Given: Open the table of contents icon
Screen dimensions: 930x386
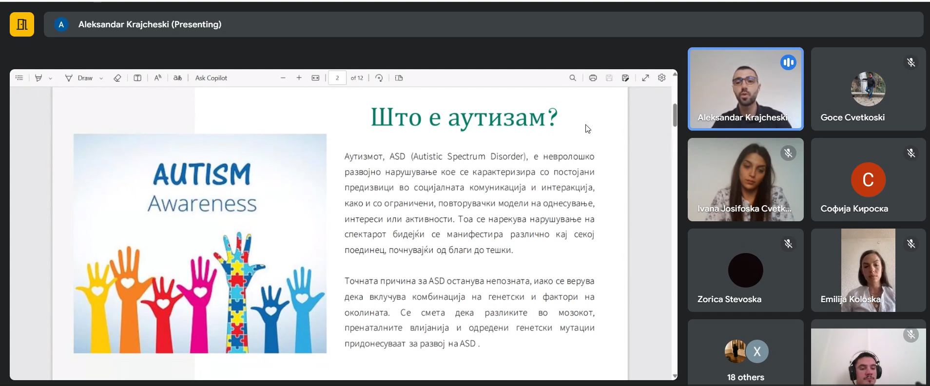Looking at the screenshot, I should (x=19, y=78).
